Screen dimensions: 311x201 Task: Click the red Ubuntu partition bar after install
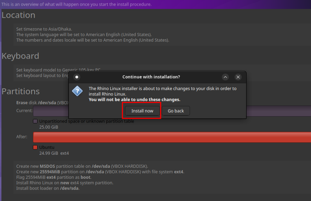(x=172, y=137)
